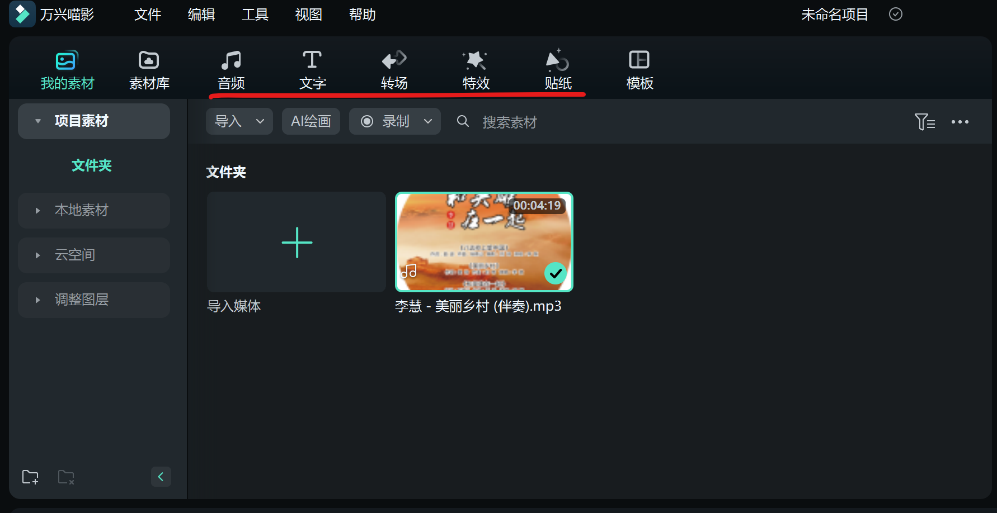Collapse the left sidebar with the chevron
The height and width of the screenshot is (513, 997).
(x=161, y=477)
